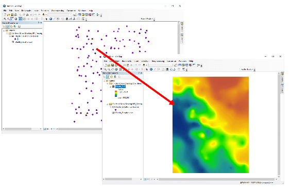Select the highlighted raster layer name

[121, 87]
